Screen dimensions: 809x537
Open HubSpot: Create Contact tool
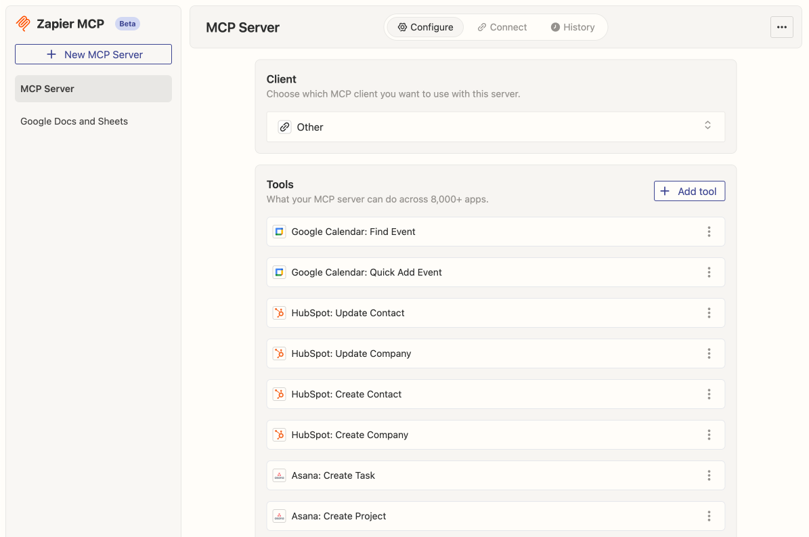pos(496,394)
